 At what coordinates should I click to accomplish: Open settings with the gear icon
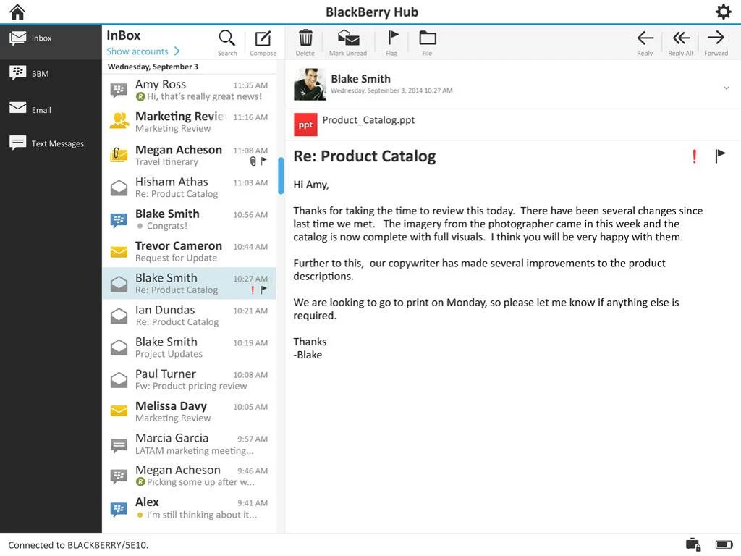click(x=723, y=12)
